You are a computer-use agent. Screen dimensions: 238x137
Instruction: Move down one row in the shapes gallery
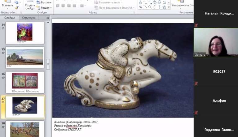(x=169, y=2)
